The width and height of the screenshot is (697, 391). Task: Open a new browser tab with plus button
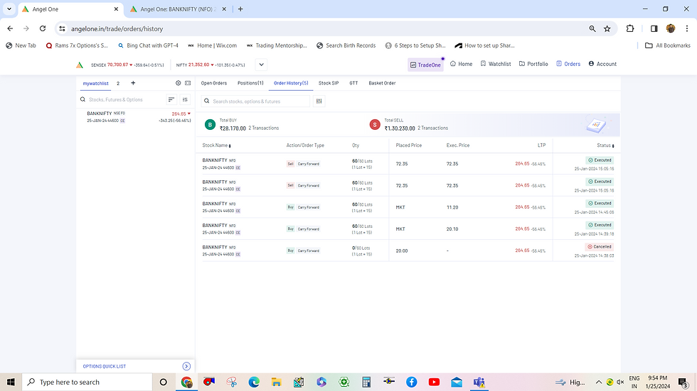coord(240,9)
